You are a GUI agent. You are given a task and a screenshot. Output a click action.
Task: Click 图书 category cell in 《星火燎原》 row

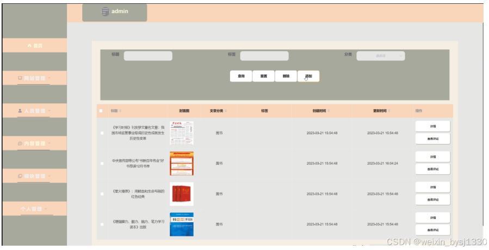point(219,194)
